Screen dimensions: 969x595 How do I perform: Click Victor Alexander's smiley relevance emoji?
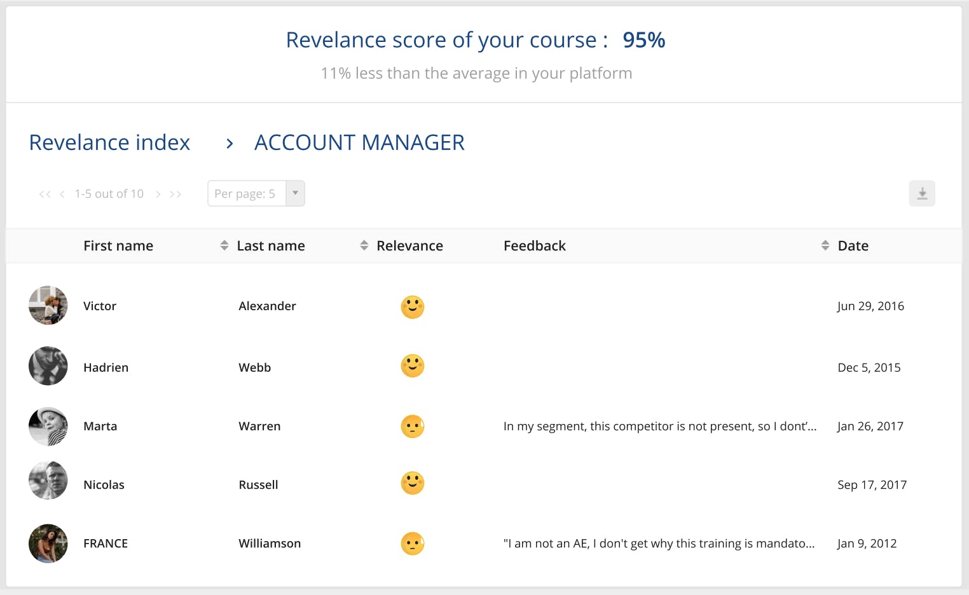pyautogui.click(x=412, y=307)
